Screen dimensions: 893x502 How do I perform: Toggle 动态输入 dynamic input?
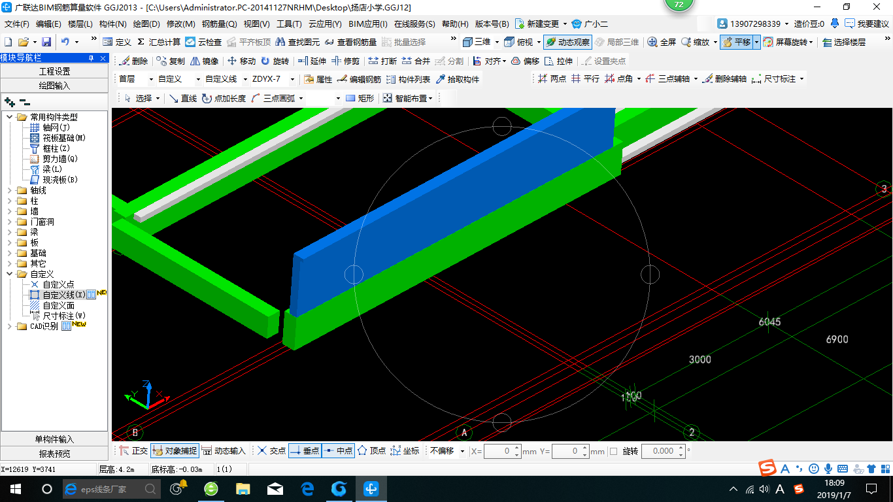224,451
